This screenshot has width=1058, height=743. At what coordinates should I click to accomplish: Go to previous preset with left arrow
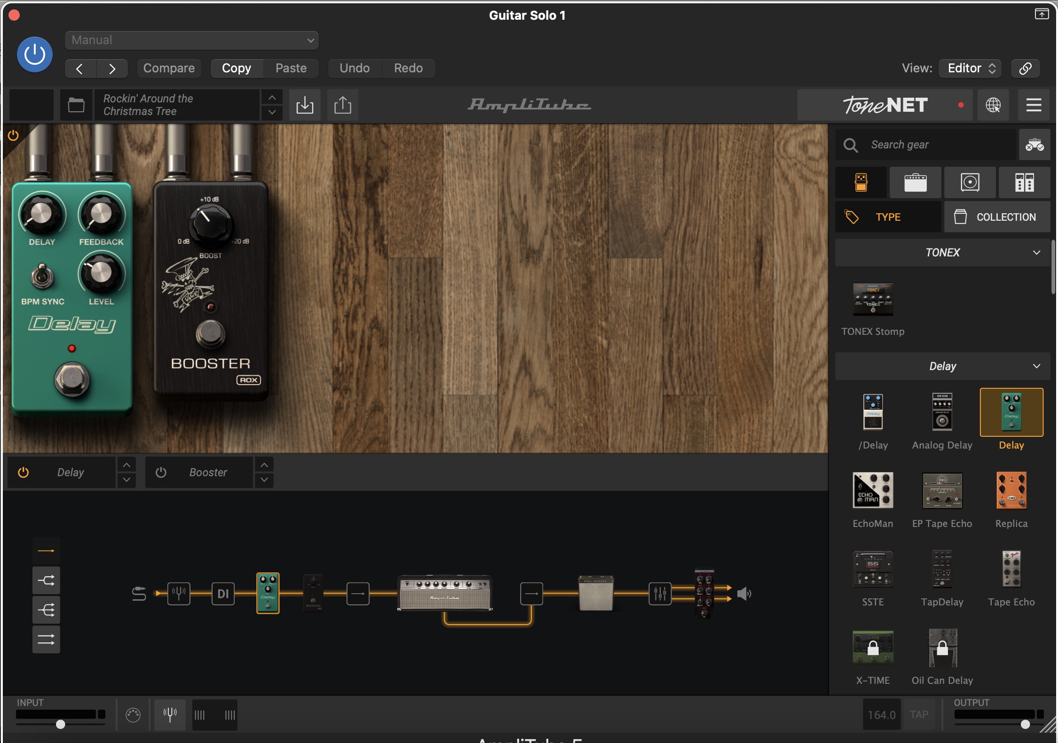tap(80, 69)
